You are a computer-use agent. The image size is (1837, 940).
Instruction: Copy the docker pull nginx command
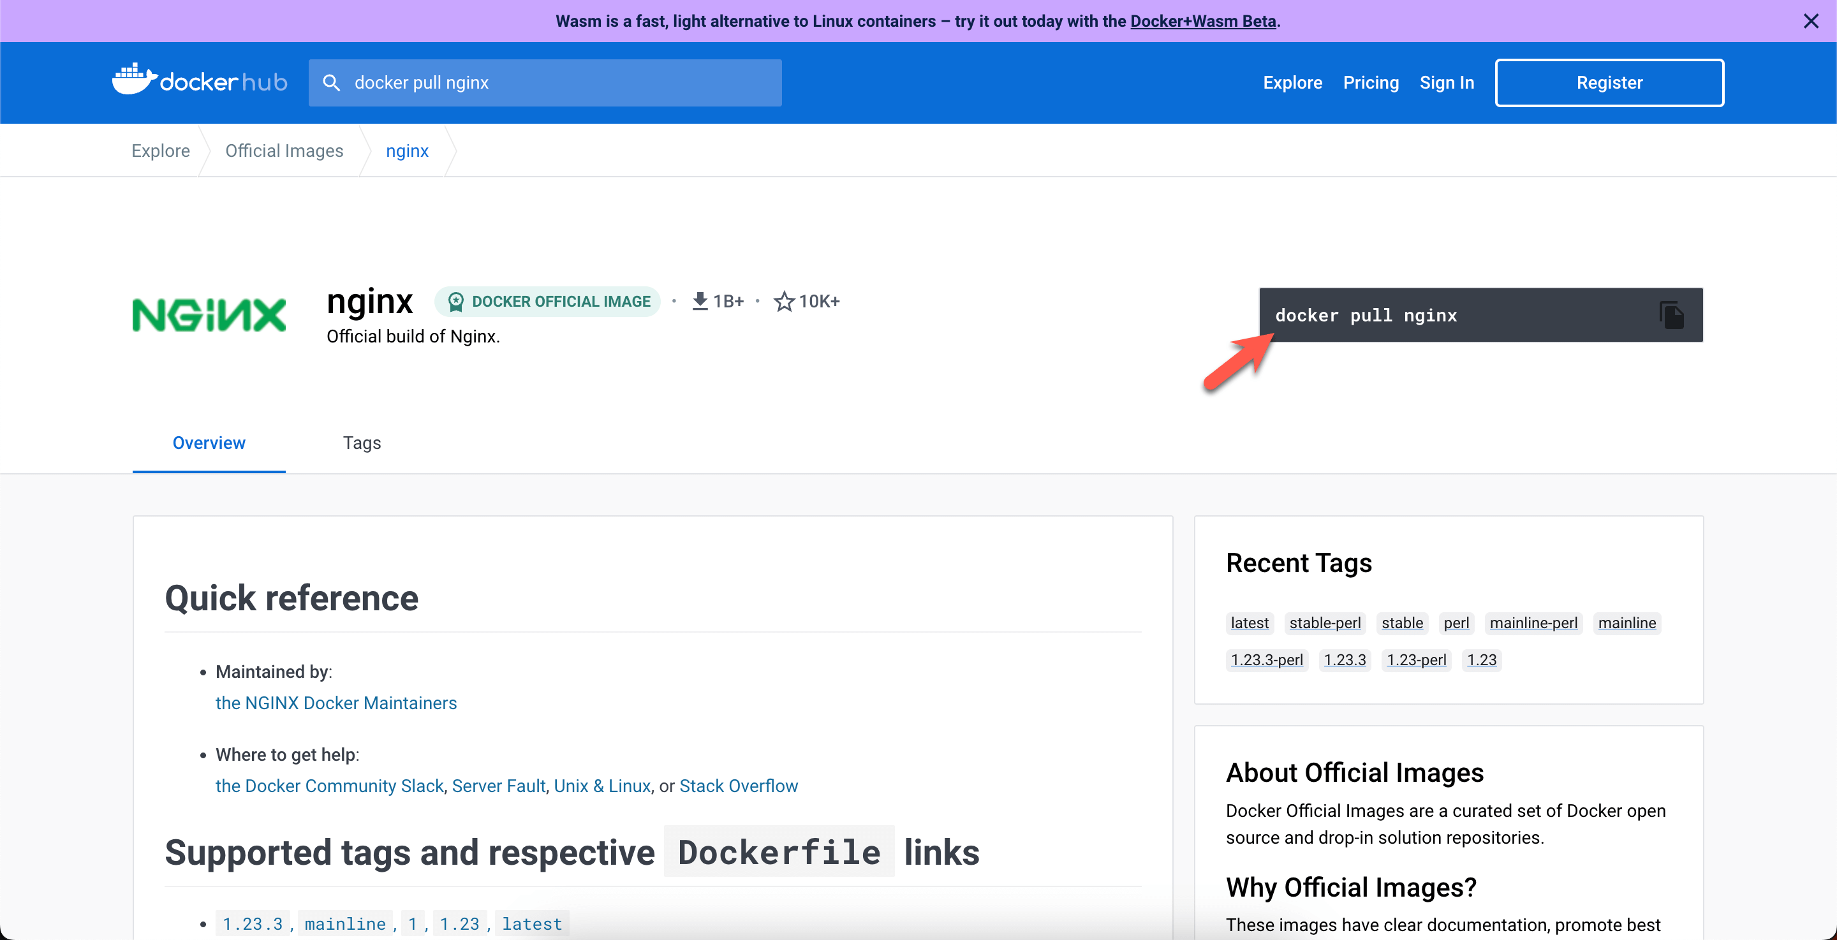point(1671,314)
